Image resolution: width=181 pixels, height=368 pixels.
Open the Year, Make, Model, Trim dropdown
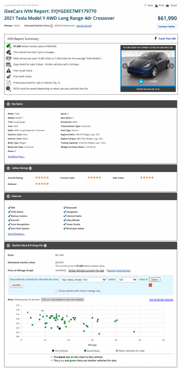84,280
